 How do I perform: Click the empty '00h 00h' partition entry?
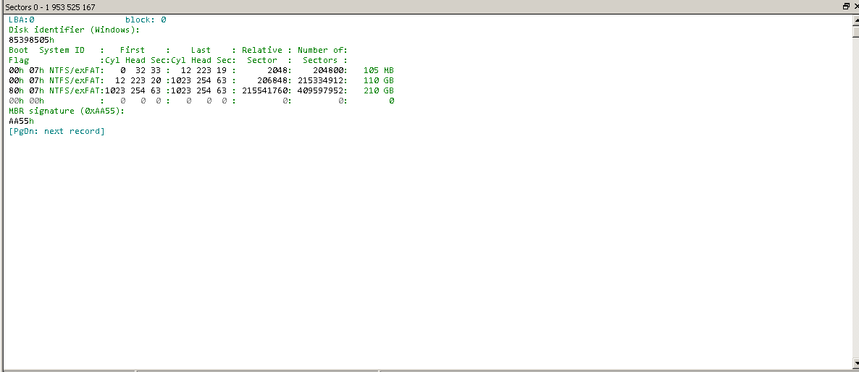[26, 101]
